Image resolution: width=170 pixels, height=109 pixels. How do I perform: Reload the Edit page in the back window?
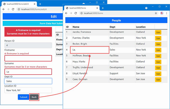pos(13,9)
